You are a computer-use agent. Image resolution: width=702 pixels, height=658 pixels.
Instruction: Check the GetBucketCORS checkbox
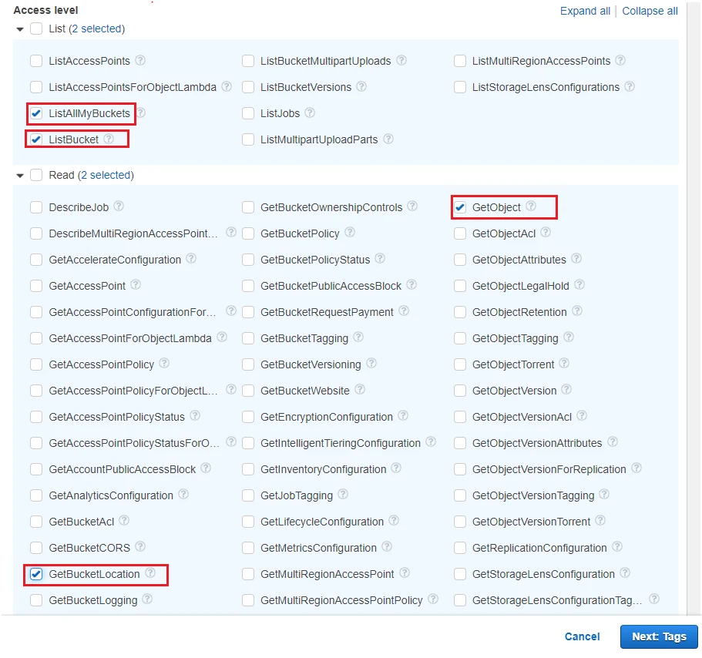point(36,548)
